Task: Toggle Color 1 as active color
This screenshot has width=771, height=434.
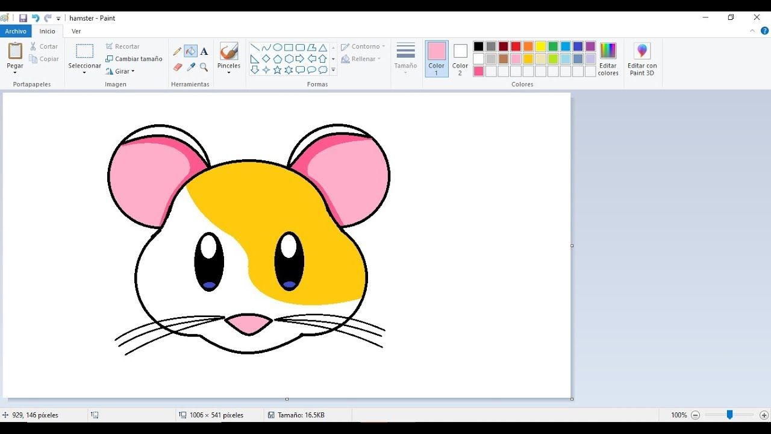Action: click(436, 58)
